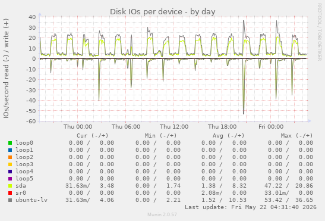The image size is (325, 221).
Task: Click the orange loop2 legend swatch
Action: coord(10,157)
